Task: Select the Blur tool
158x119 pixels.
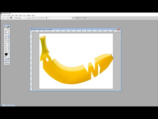Action: 6,42
